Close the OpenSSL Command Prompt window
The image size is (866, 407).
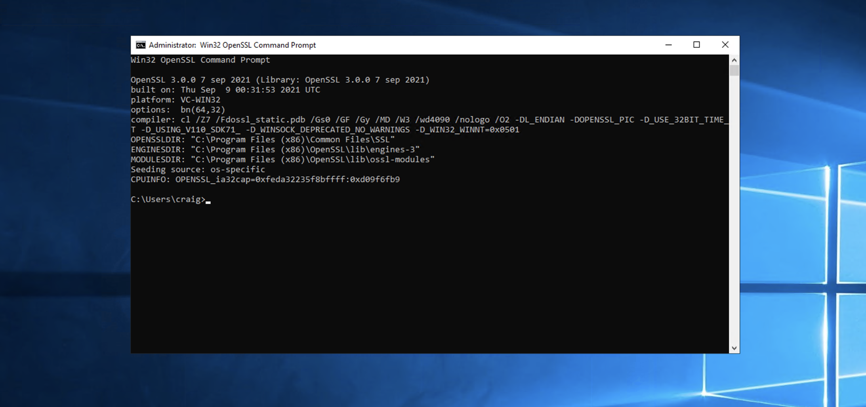pyautogui.click(x=725, y=45)
